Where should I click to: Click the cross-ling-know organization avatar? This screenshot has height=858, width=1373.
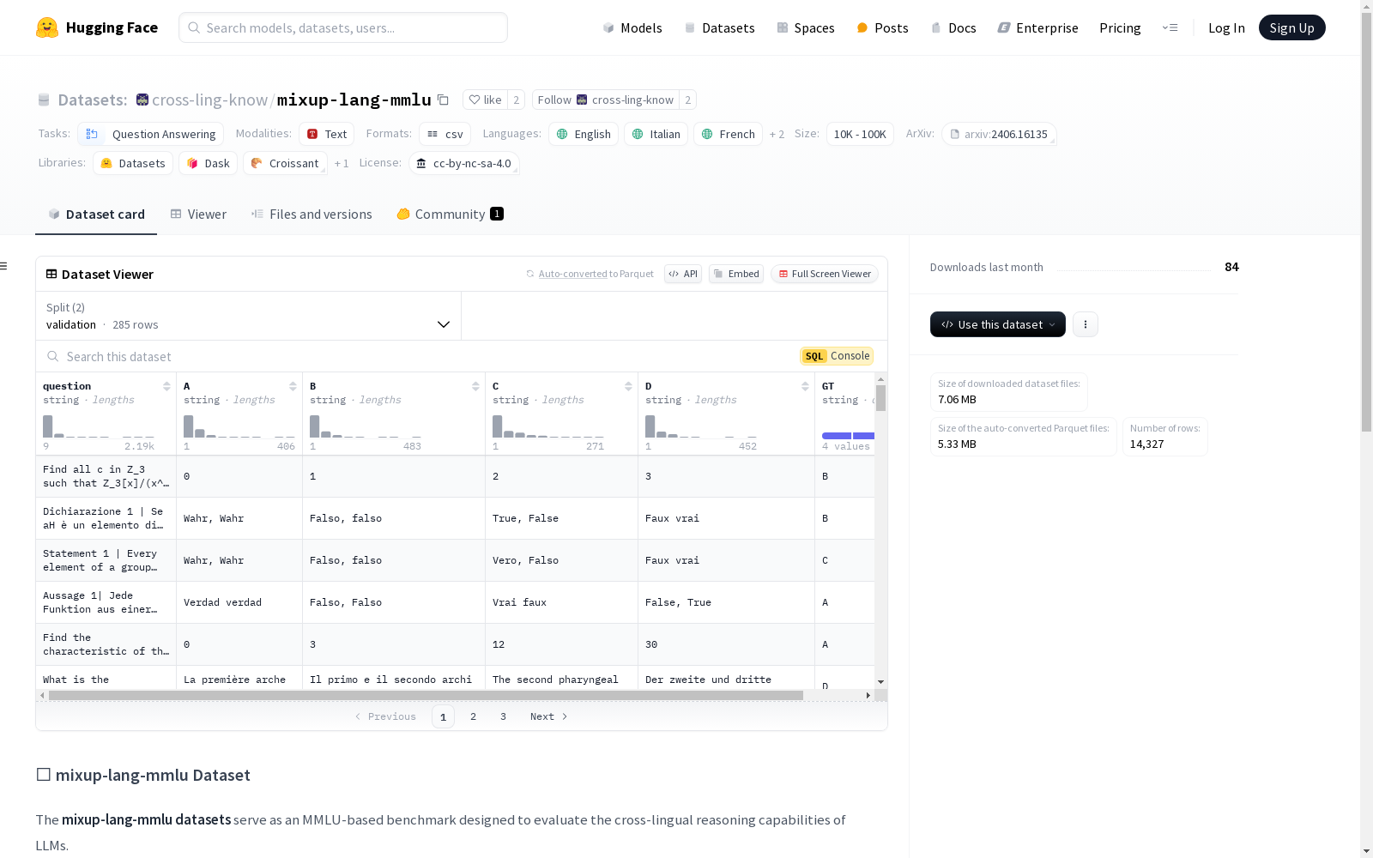142,100
